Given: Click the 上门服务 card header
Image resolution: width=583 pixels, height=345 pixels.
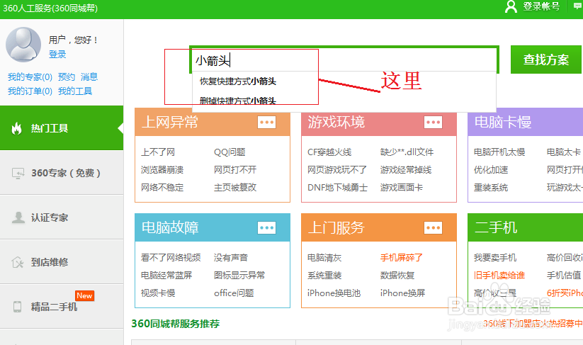Looking at the screenshot, I should point(379,227).
